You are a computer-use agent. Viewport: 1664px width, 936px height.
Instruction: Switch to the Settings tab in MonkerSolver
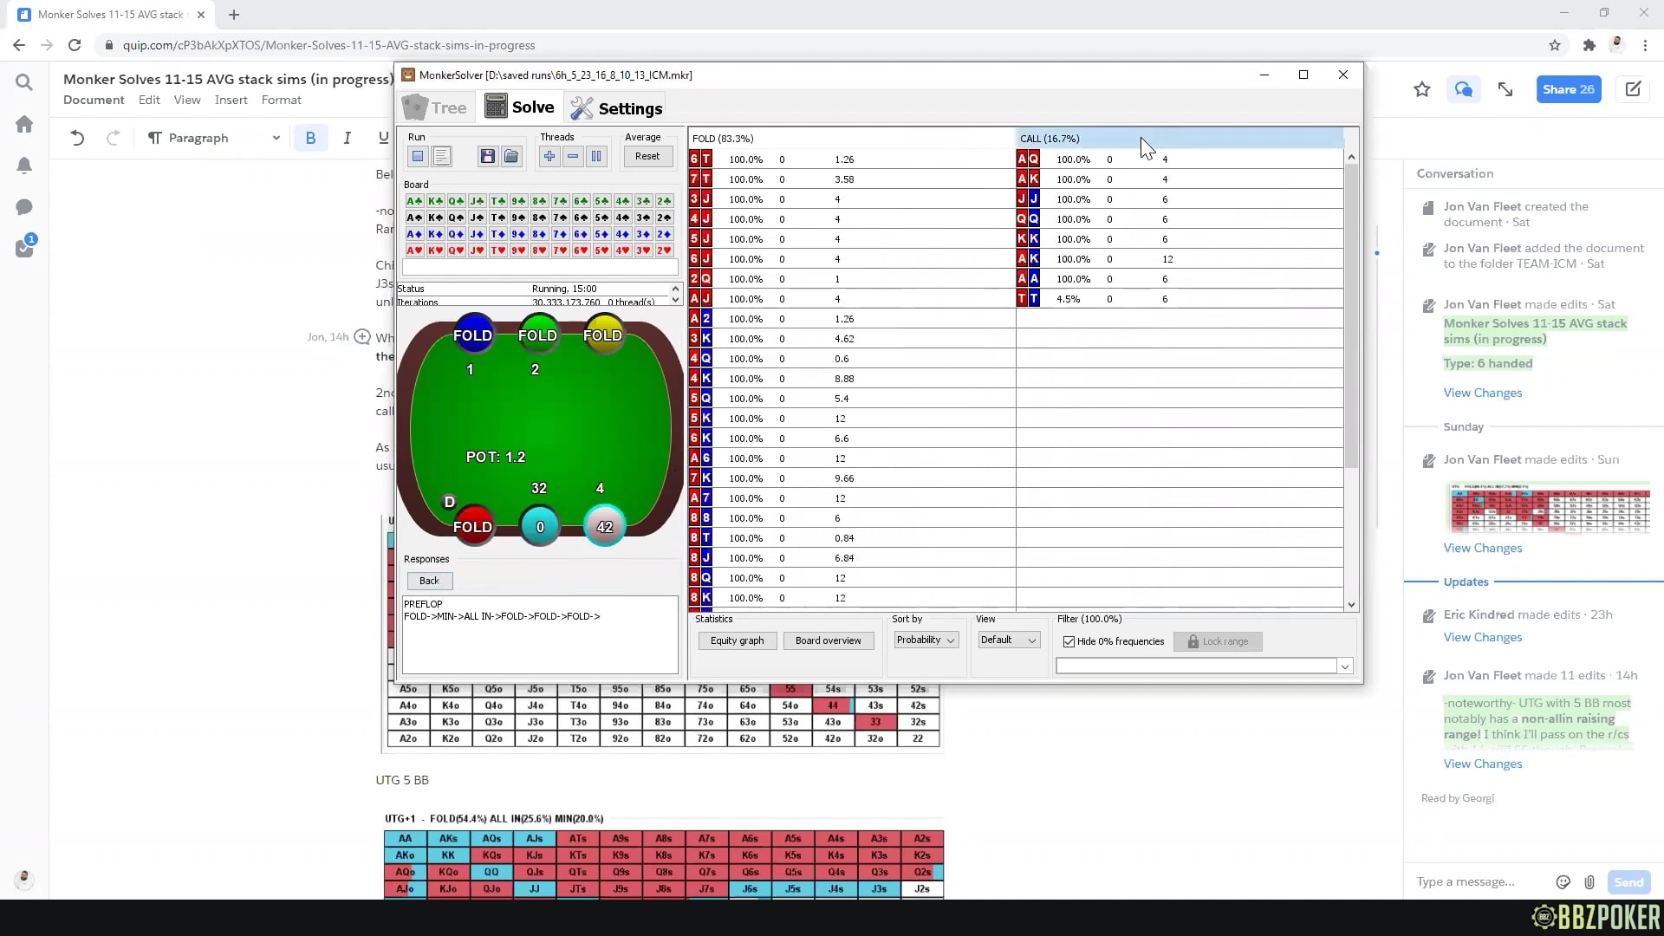tap(615, 107)
